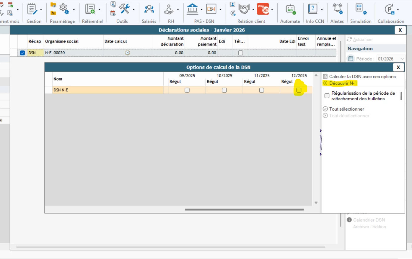Click the Alertes ribbon label
Image resolution: width=412 pixels, height=259 pixels.
(x=337, y=21)
